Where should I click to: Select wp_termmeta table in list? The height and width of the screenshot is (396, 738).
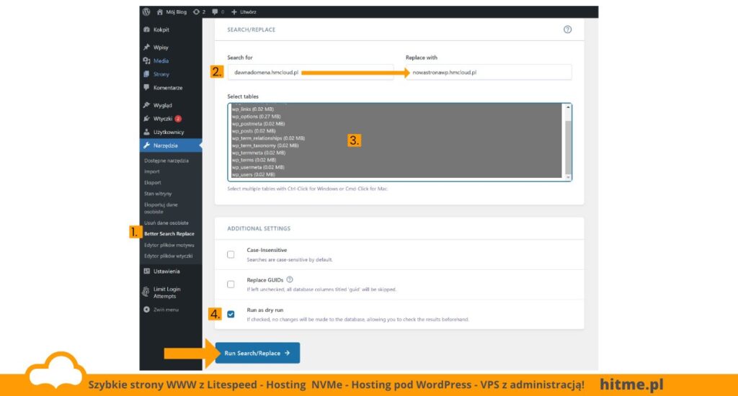(x=396, y=153)
